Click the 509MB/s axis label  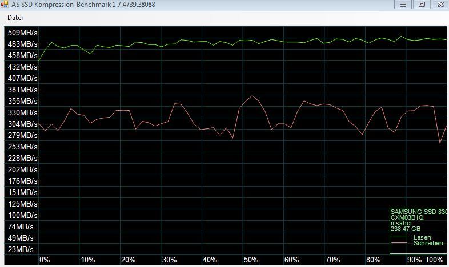pyautogui.click(x=23, y=33)
